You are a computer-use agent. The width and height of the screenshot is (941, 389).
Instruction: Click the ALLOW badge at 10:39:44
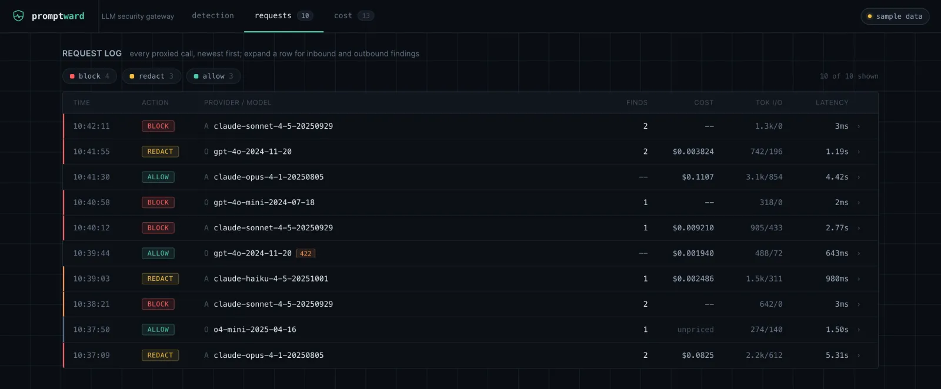point(158,253)
